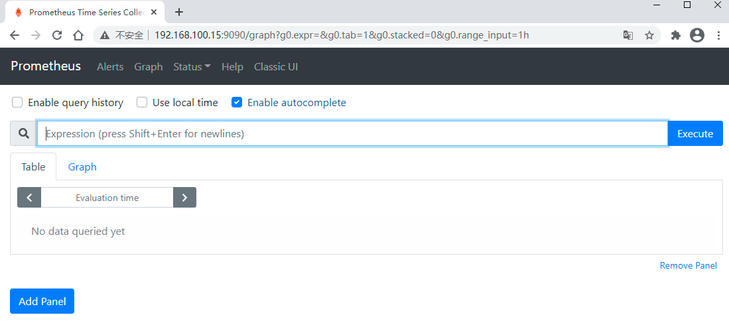Click the Remove Panel link
729x323 pixels.
point(688,265)
